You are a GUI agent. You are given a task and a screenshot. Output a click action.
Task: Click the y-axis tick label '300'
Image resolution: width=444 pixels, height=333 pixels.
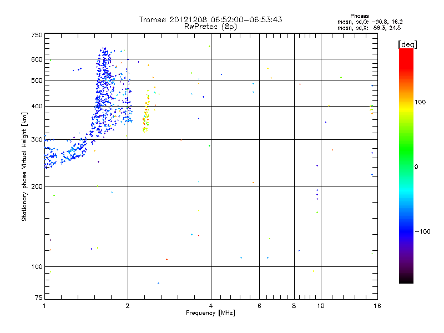(x=37, y=139)
